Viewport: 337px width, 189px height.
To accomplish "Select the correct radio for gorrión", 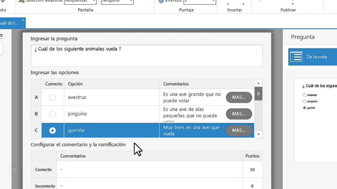I will [x=53, y=130].
